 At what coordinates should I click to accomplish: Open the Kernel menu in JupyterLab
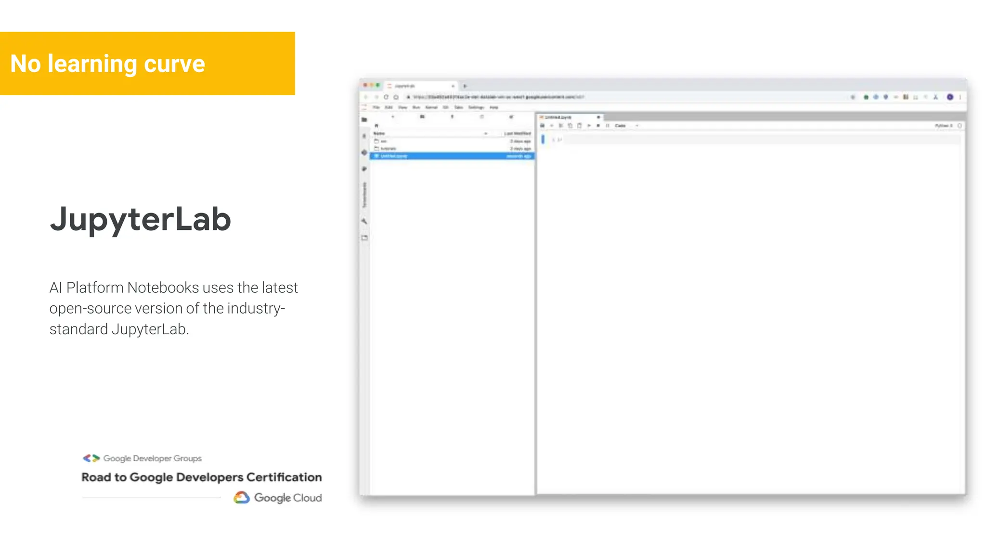coord(431,107)
